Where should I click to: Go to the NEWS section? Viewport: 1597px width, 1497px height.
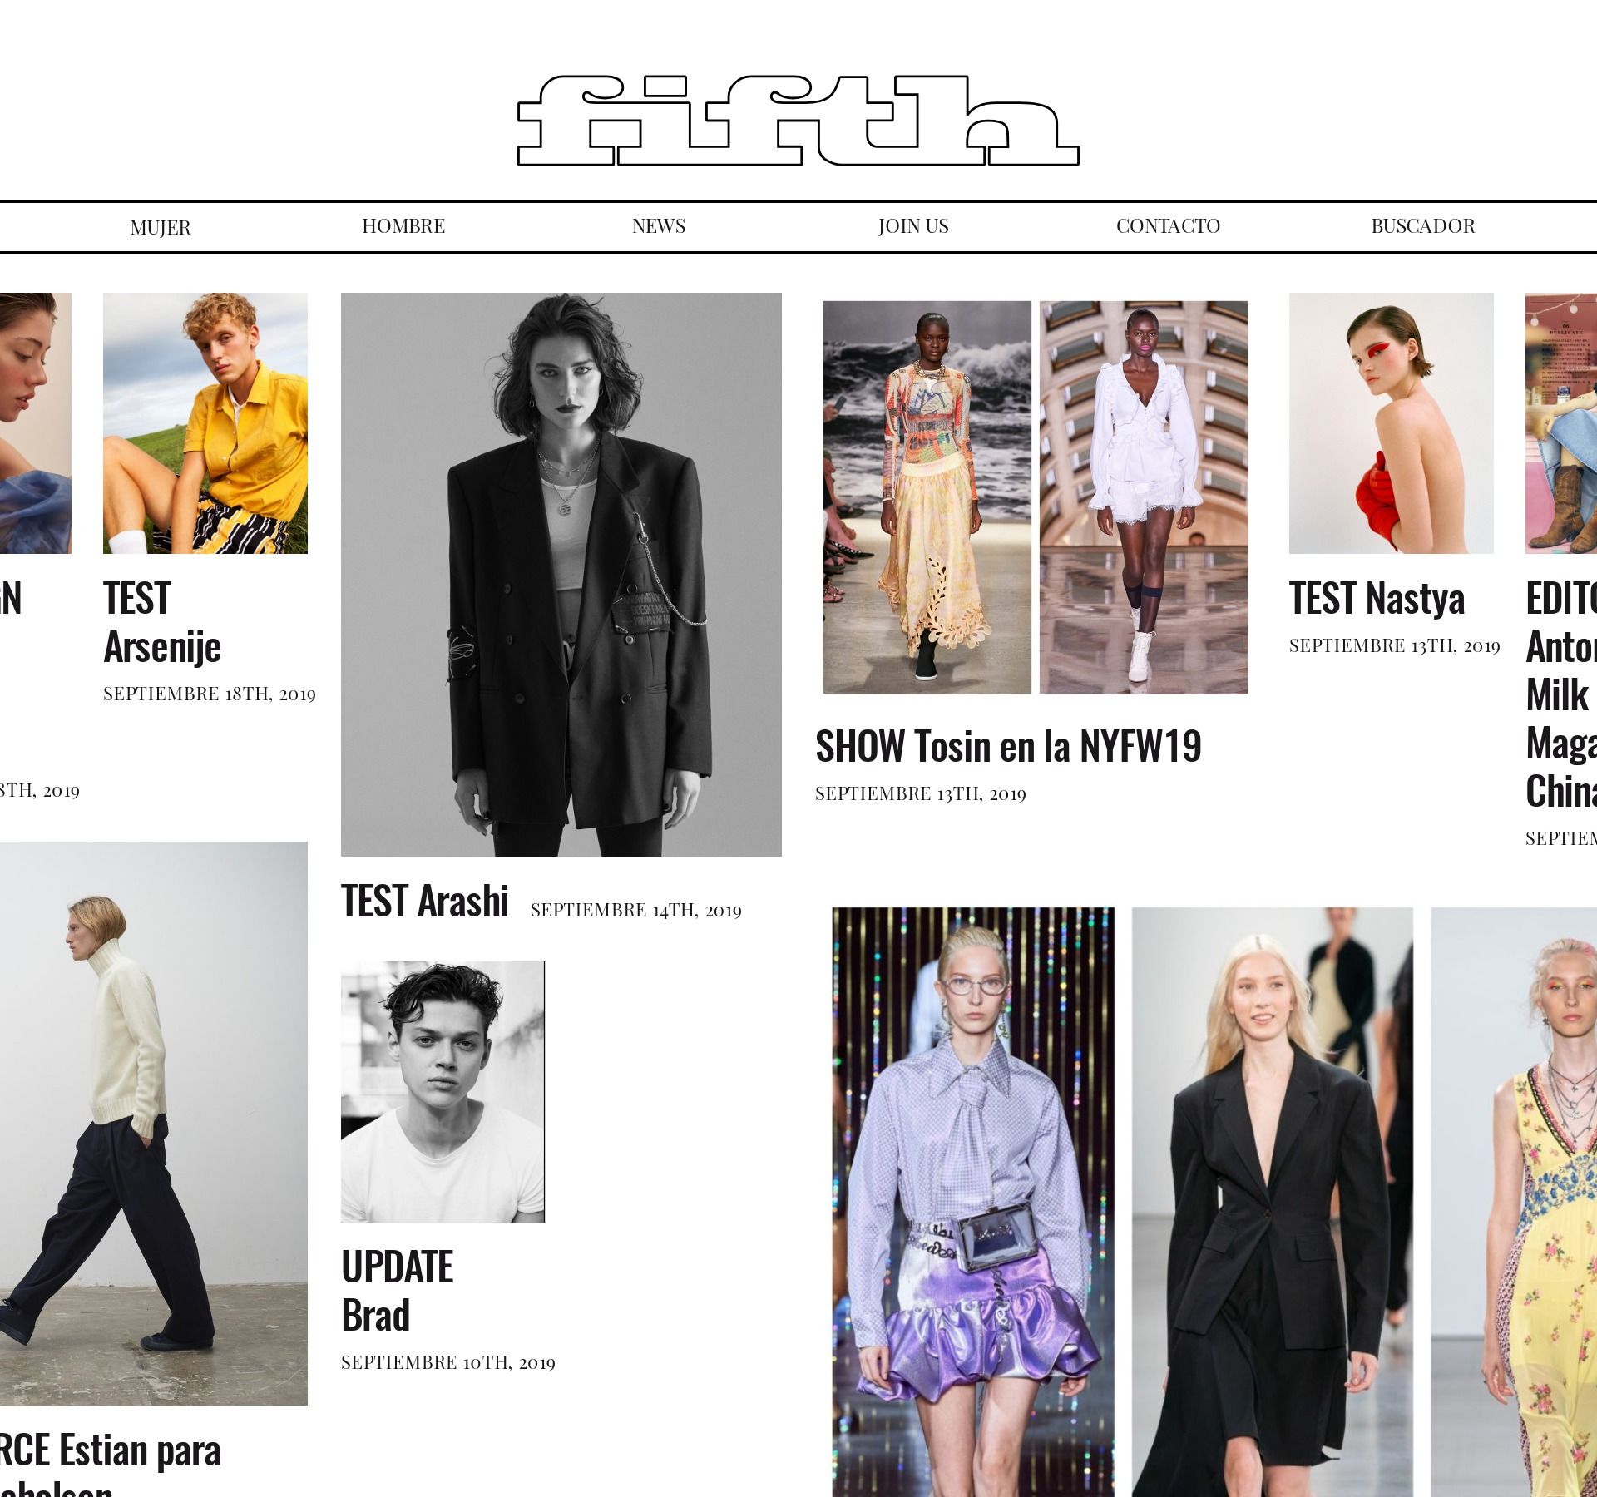click(659, 225)
